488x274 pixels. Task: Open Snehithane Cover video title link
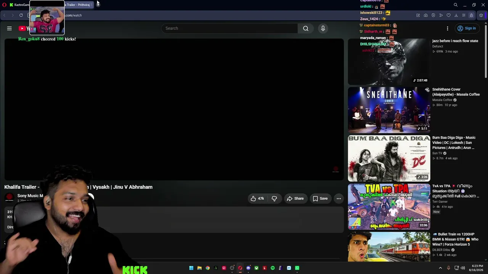(x=456, y=92)
